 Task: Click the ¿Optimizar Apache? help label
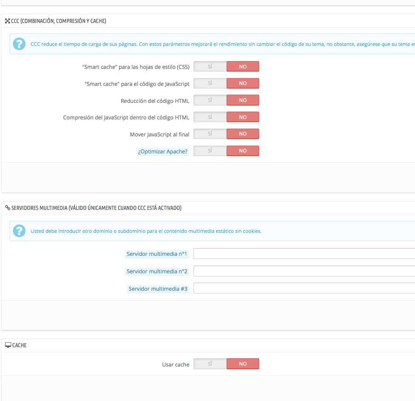[163, 151]
